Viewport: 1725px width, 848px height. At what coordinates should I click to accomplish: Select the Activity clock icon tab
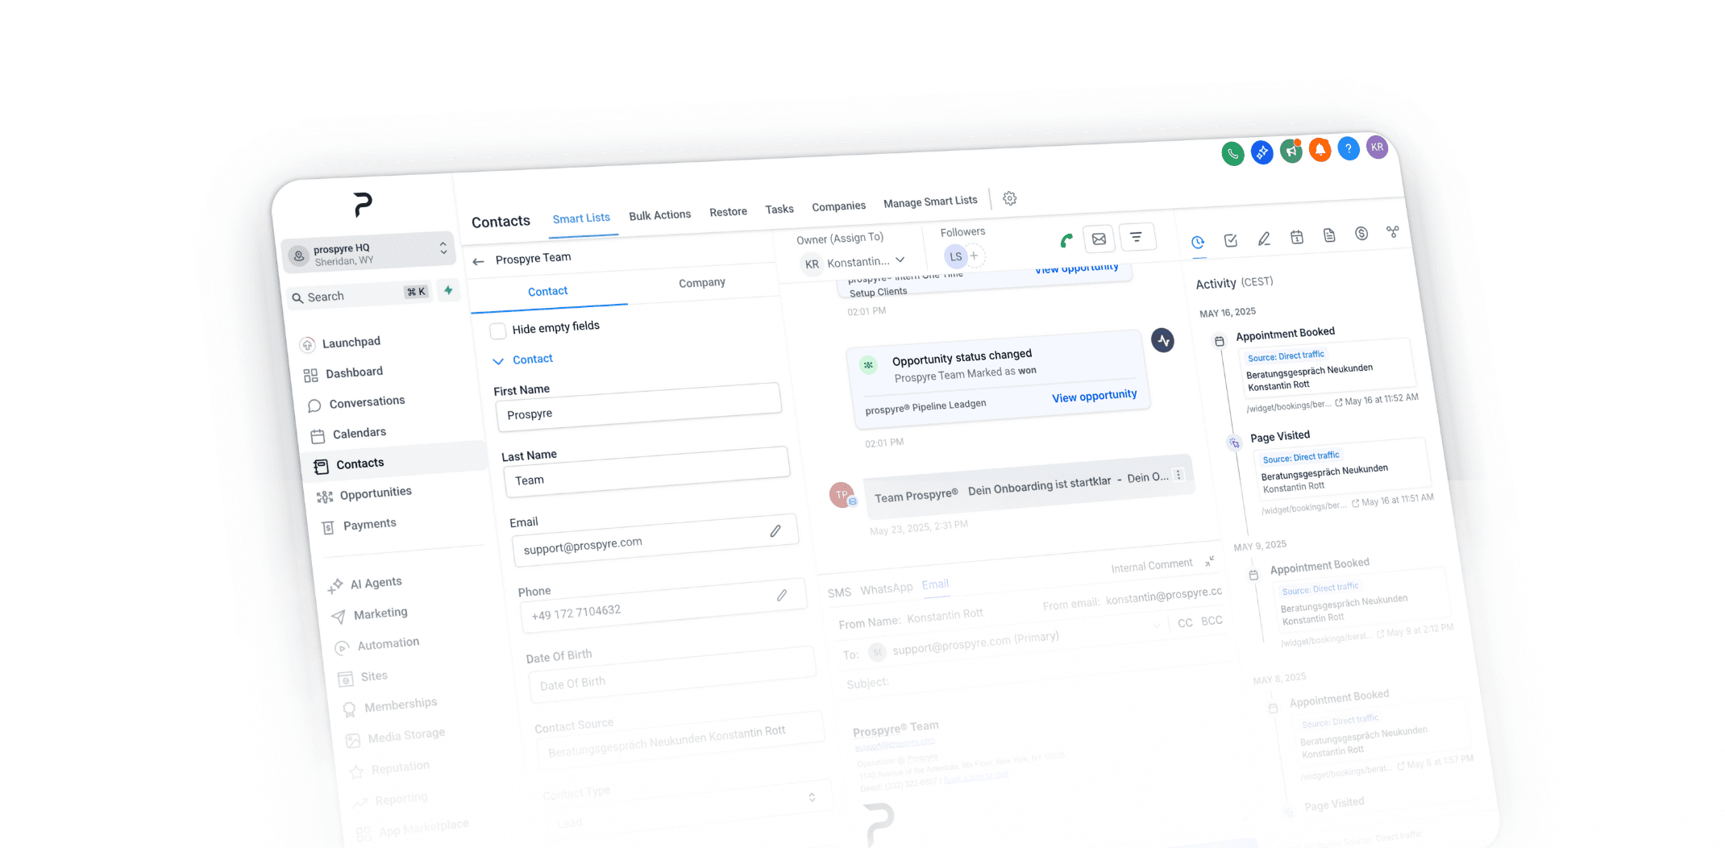click(1198, 242)
